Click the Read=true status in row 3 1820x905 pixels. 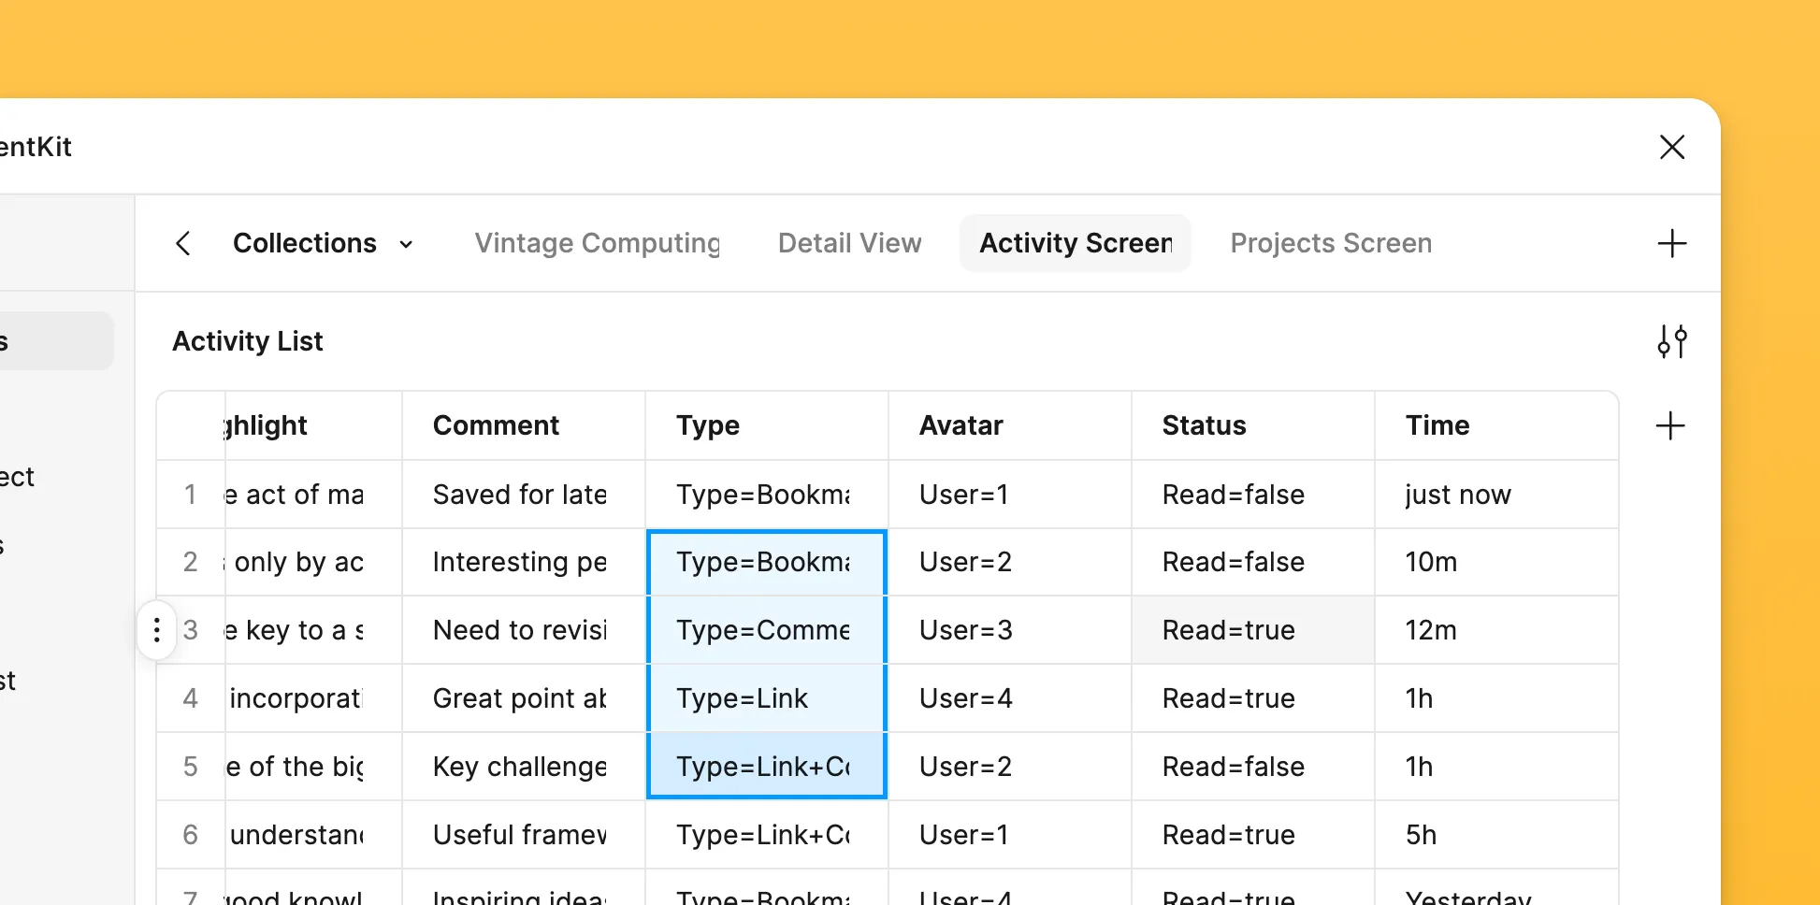[x=1230, y=630]
